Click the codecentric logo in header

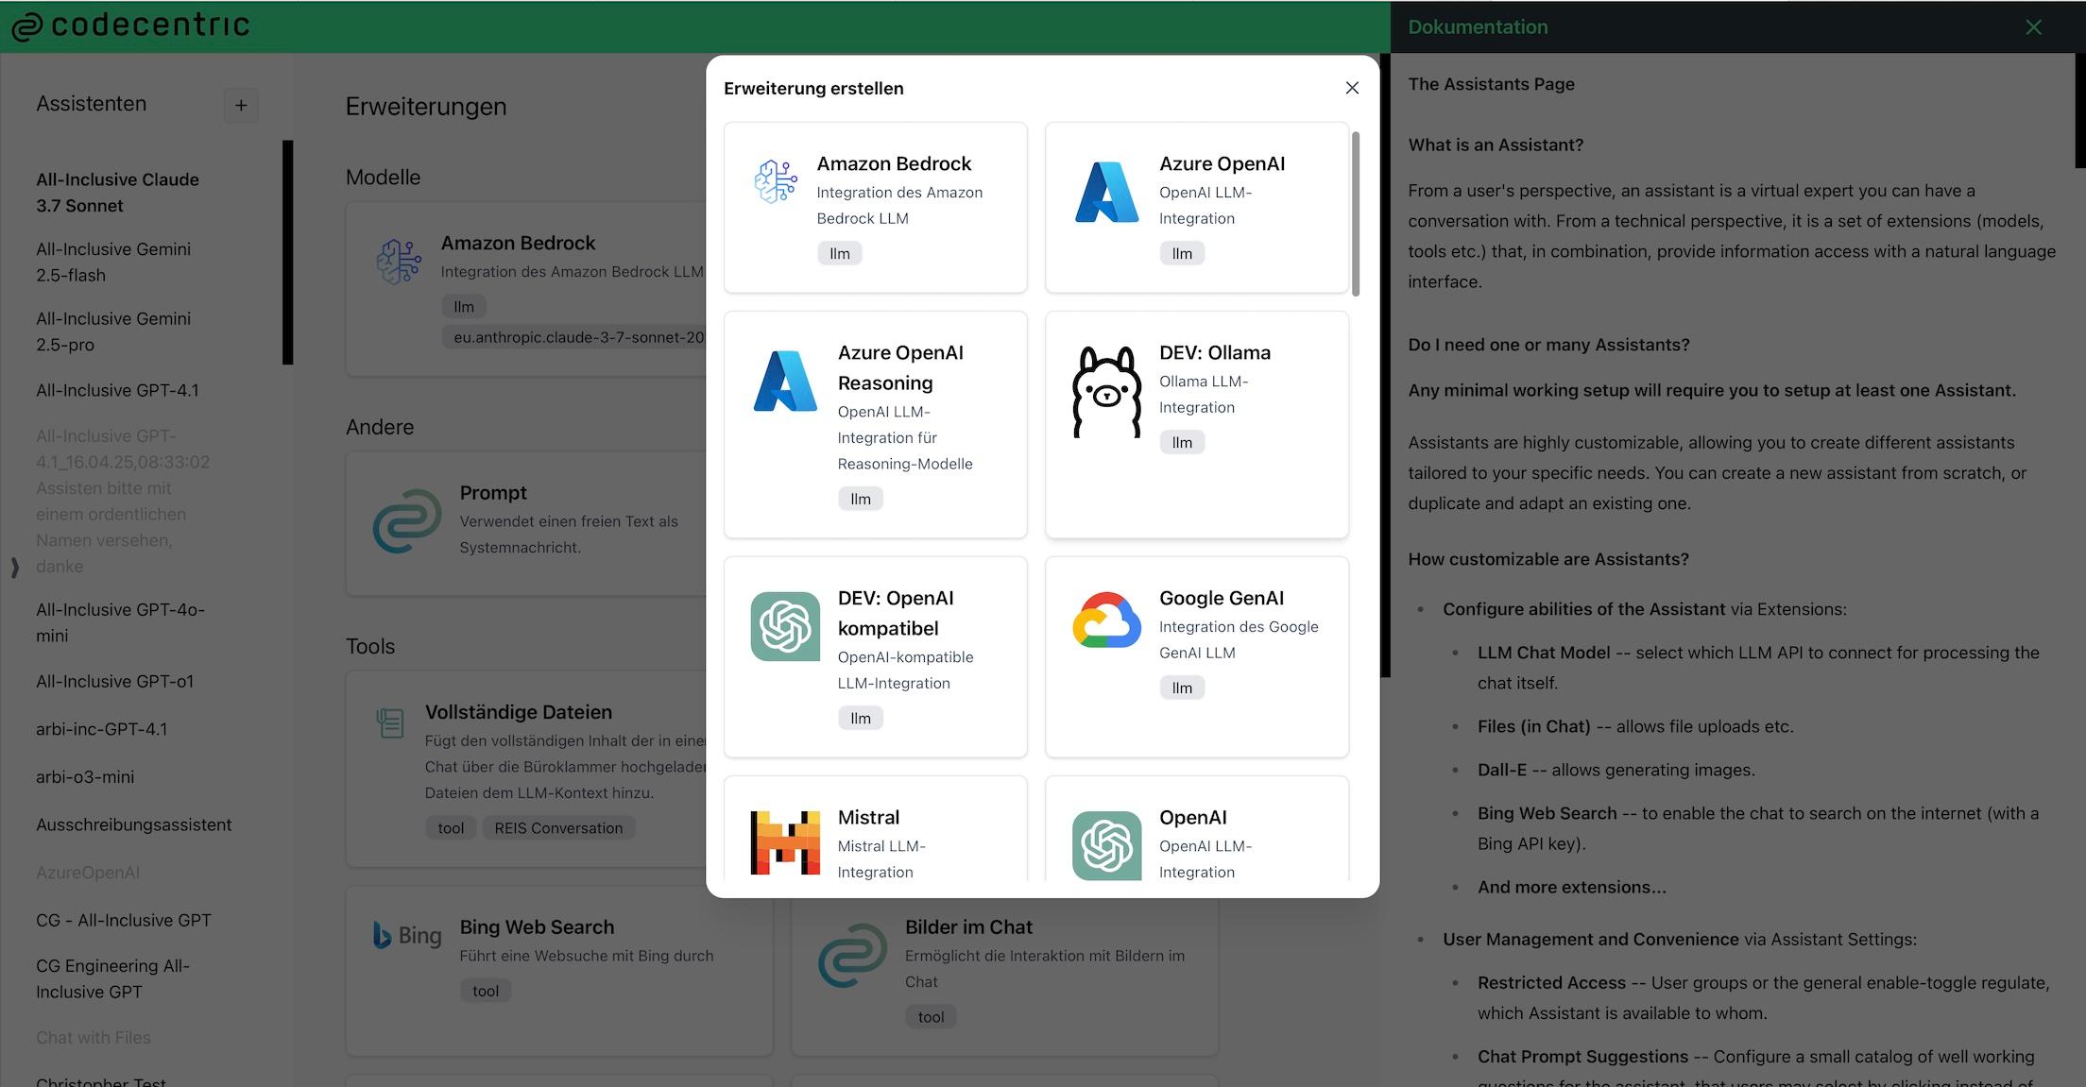[131, 25]
